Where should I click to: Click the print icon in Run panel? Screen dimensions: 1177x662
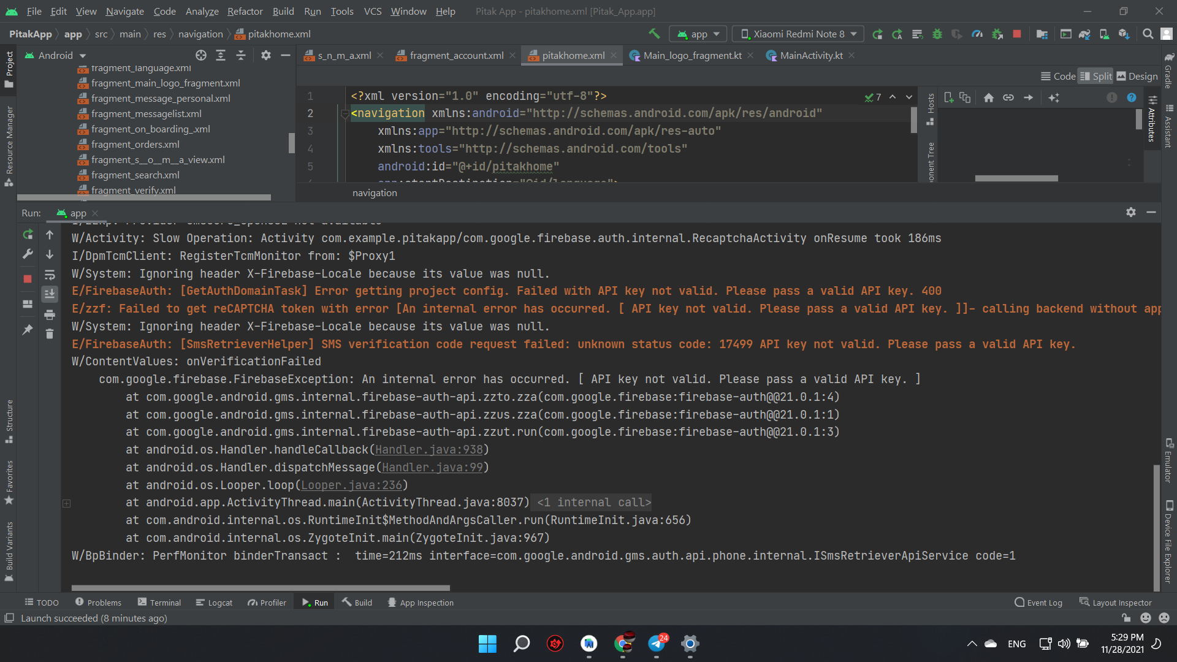tap(50, 314)
